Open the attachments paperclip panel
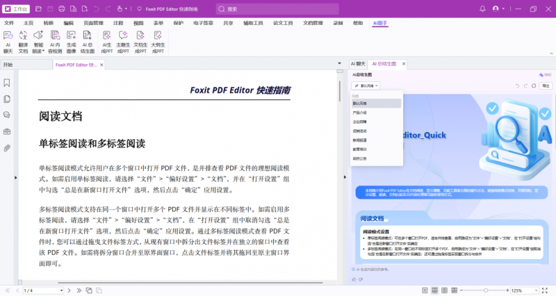This screenshot has width=556, height=296. [7, 148]
